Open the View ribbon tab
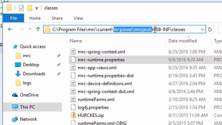 pos(78,18)
